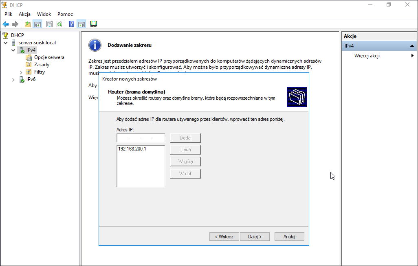This screenshot has height=266, width=418.
Task: Open the Akcja menu
Action: click(24, 14)
